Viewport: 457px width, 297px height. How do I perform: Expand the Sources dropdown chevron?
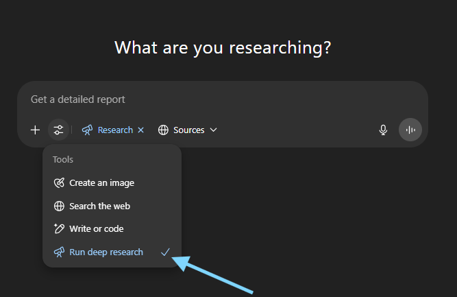(x=213, y=130)
